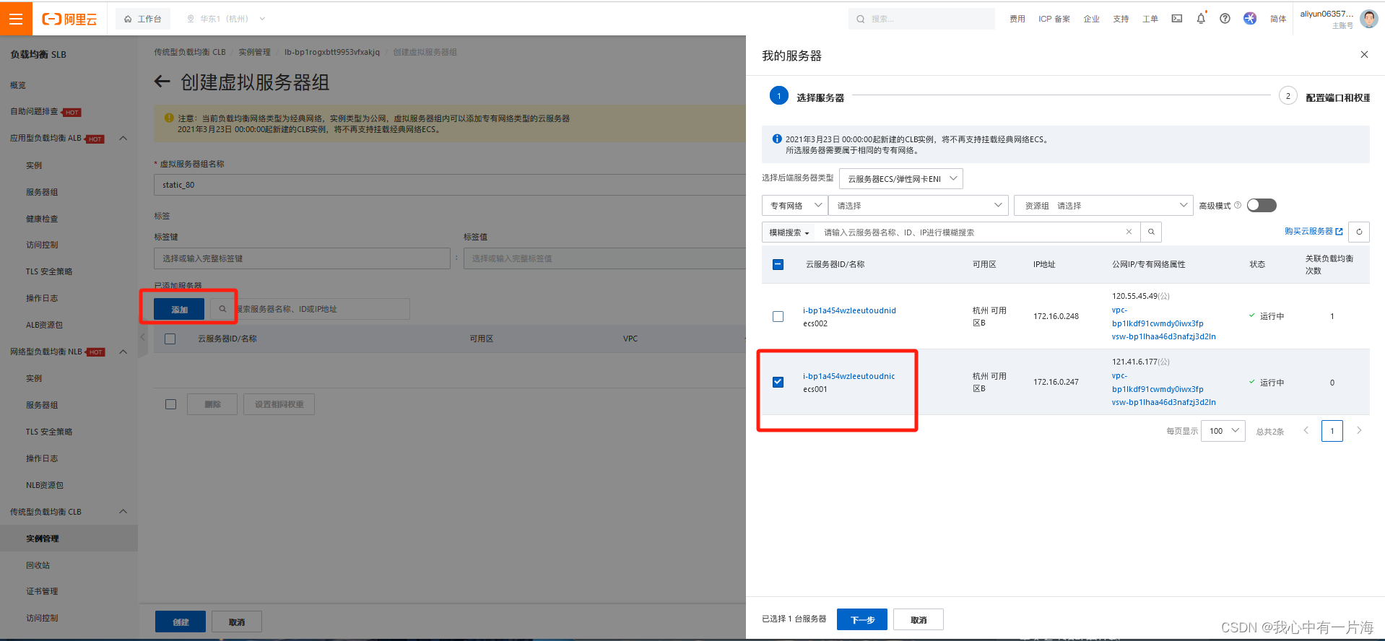
Task: Open Certificate Management in sidebar
Action: point(43,591)
